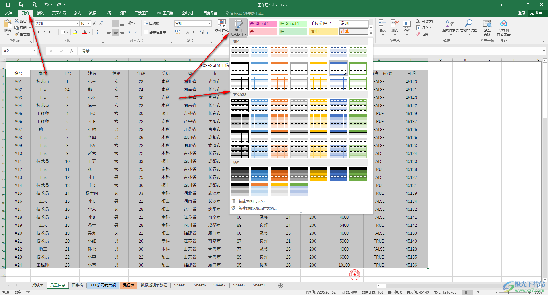The image size is (548, 295).
Task: Open the font size dropdown 16
Action: tap(89, 23)
